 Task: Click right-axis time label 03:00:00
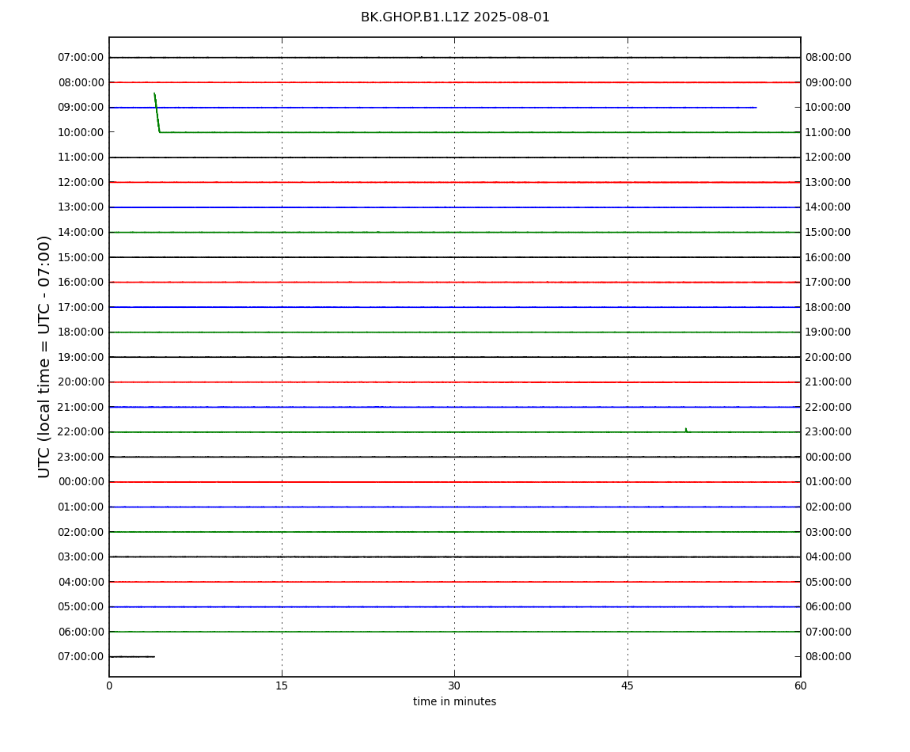click(828, 532)
